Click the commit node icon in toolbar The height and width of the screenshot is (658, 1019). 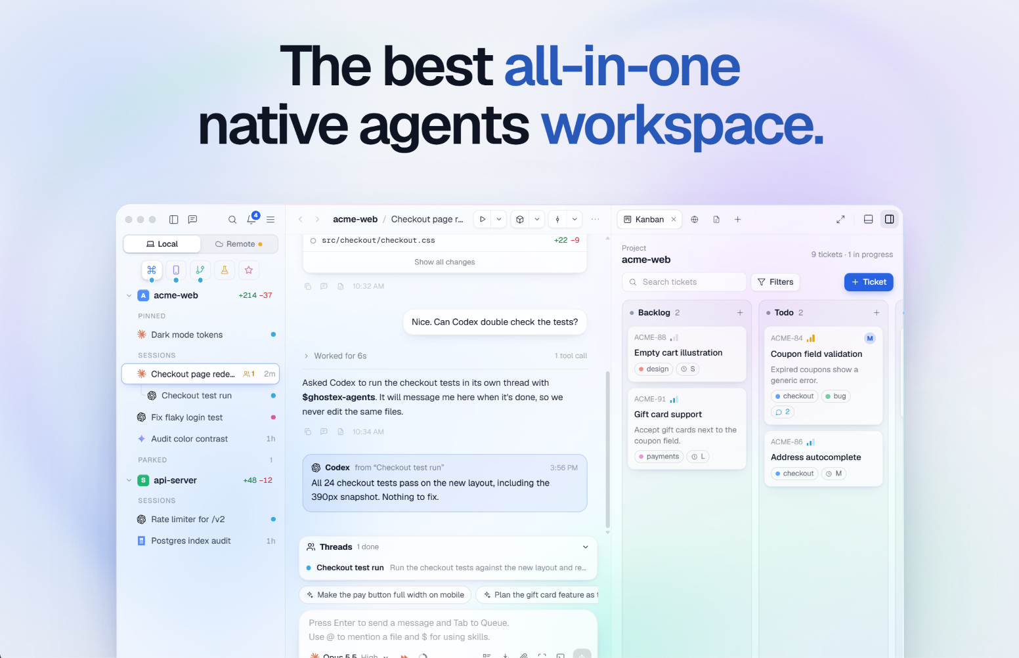click(x=557, y=219)
